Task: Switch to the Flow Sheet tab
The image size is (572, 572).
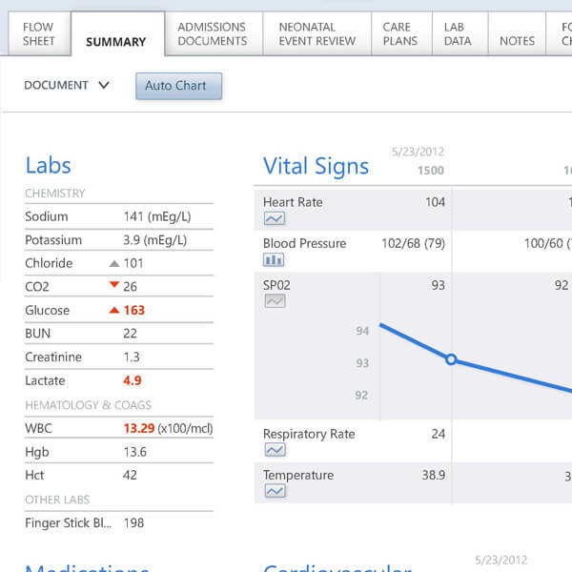Action: [x=38, y=34]
